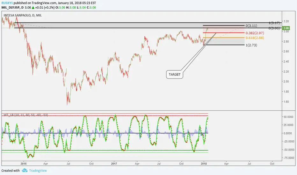The image size is (297, 175).
Task: Click the Oct label at far right of time axis
Action: pyautogui.click(x=272, y=164)
